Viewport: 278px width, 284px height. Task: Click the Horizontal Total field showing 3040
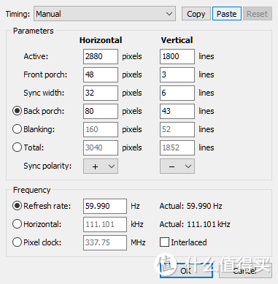point(101,147)
